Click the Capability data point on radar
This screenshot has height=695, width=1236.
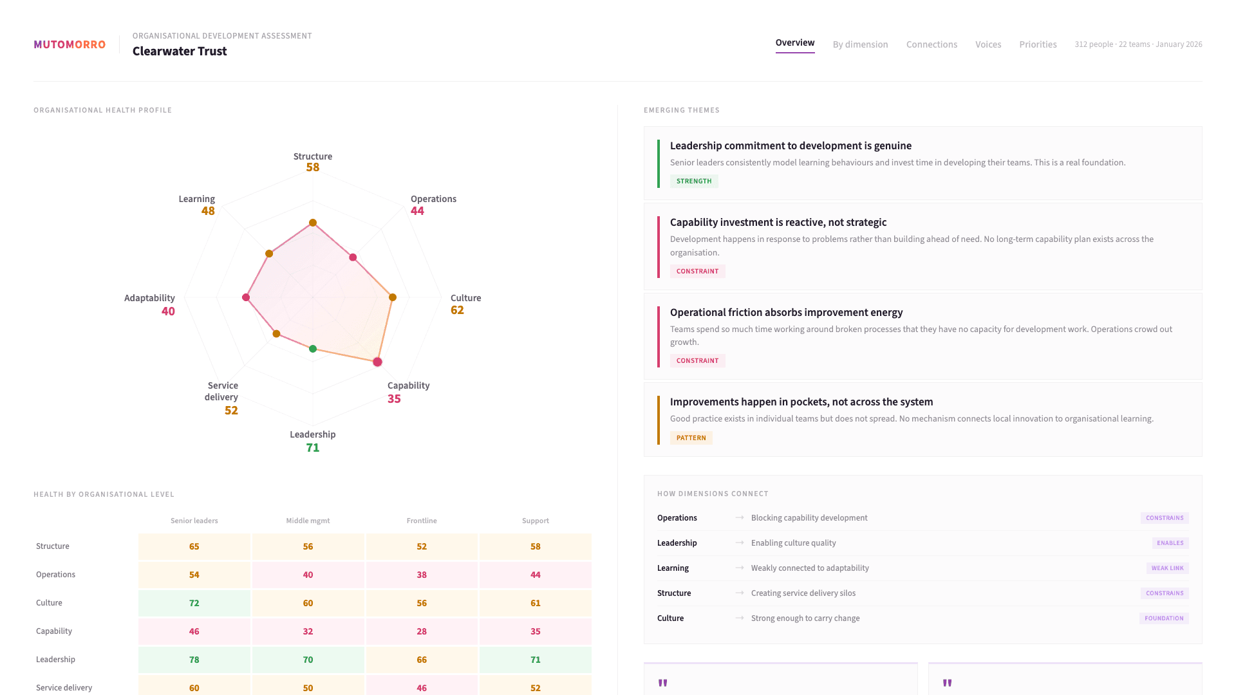click(378, 362)
